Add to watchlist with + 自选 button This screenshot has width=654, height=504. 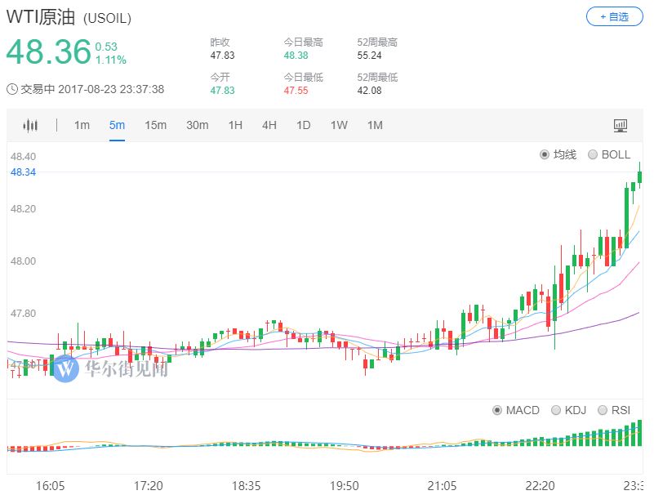click(x=614, y=16)
